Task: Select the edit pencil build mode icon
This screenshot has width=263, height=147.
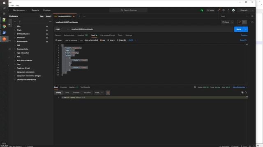Action: 240,22
